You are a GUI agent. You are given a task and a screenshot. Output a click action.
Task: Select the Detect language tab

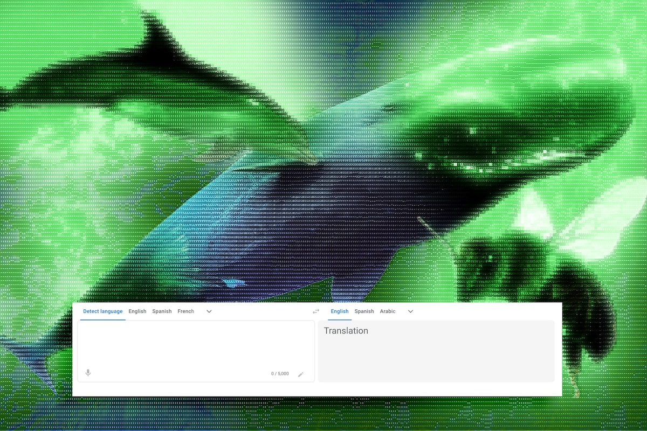[x=103, y=311]
